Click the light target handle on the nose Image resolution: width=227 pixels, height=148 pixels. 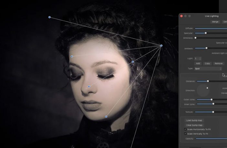(89, 86)
